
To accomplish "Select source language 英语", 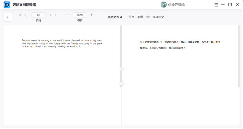I will [140, 17].
